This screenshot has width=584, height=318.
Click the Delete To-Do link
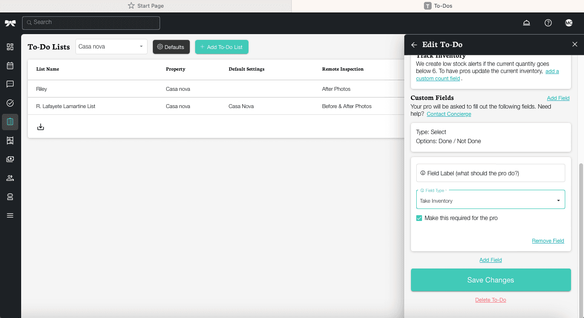tap(490, 299)
